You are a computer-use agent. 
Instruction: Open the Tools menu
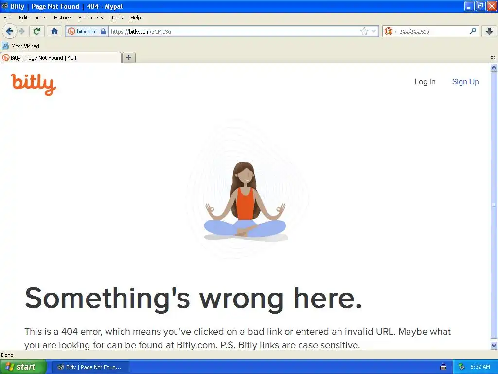(x=117, y=18)
